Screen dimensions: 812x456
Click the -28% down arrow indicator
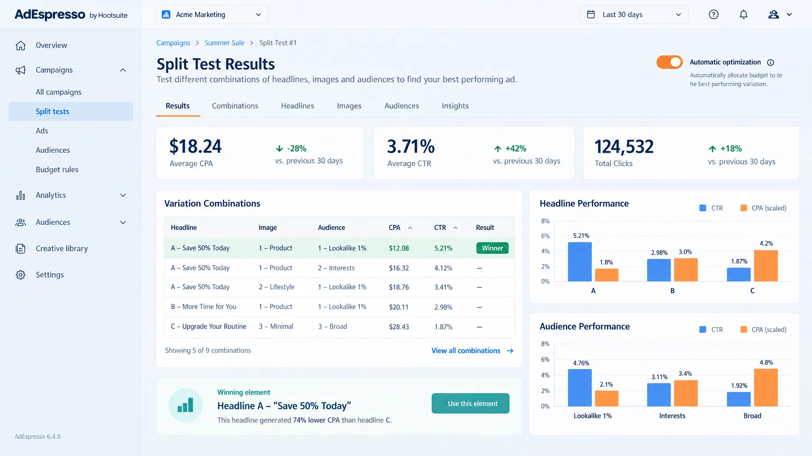point(279,149)
